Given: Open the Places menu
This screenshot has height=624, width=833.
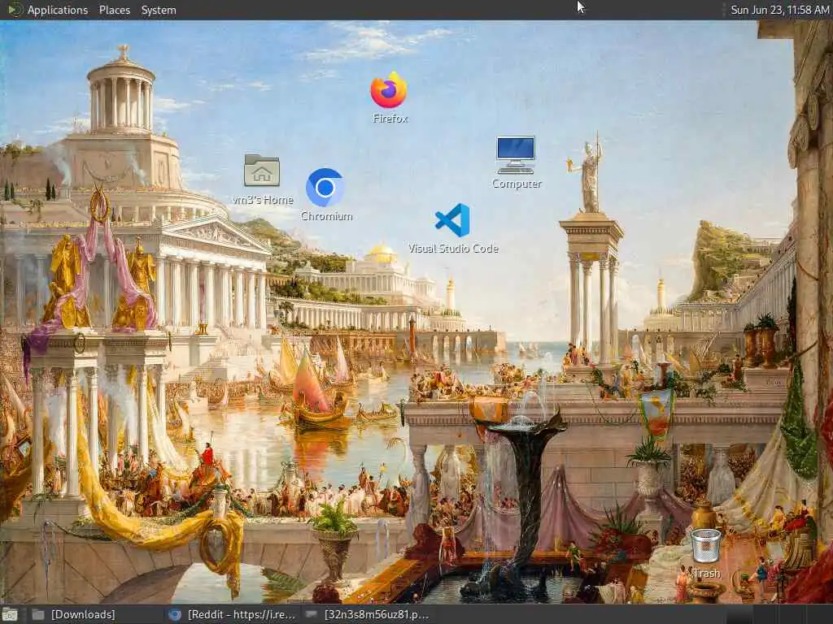Looking at the screenshot, I should pyautogui.click(x=114, y=10).
